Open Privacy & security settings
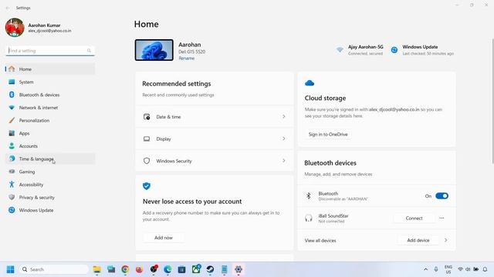 point(50,198)
